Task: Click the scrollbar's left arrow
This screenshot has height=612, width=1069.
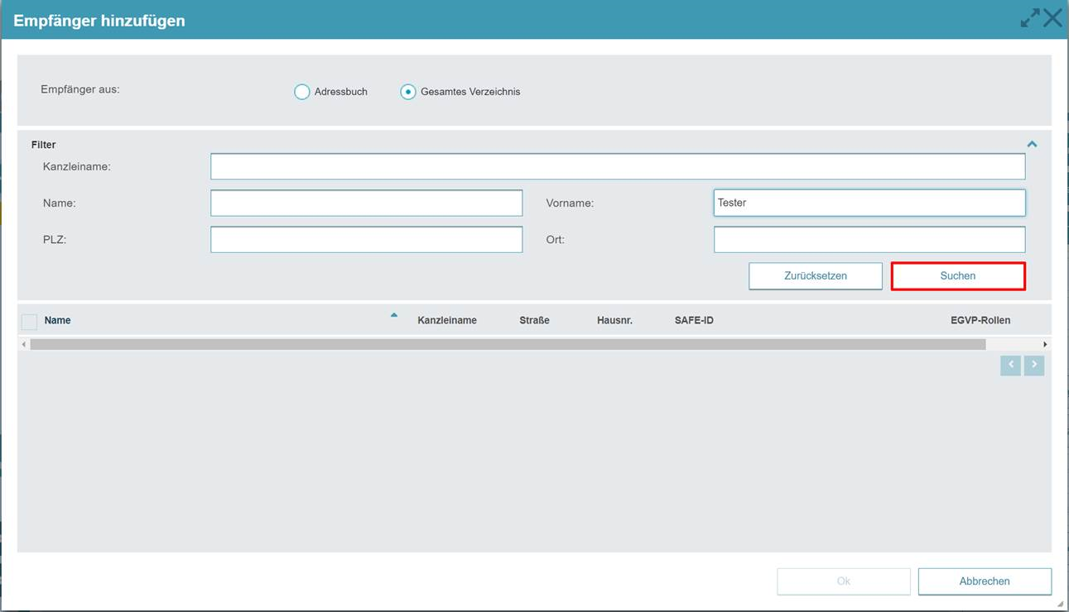Action: pos(23,344)
